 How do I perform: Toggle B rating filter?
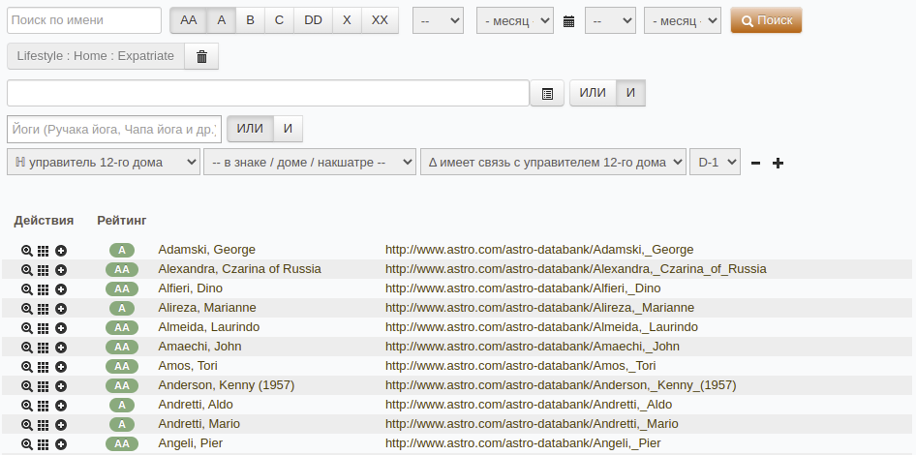(x=250, y=20)
